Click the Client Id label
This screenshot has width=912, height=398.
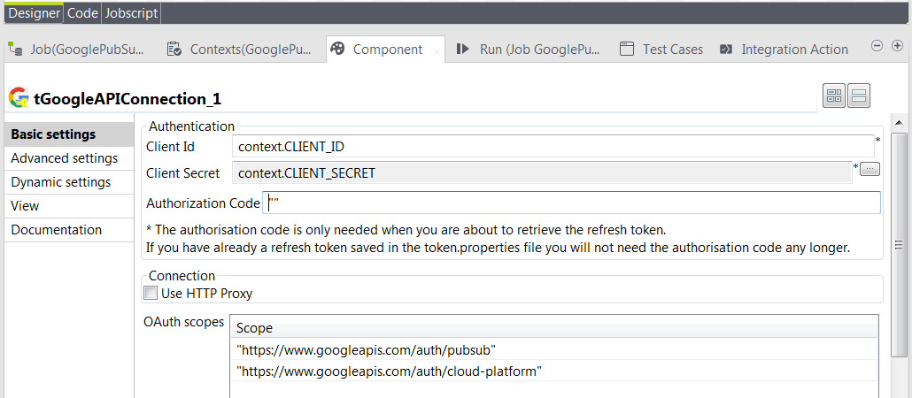click(170, 147)
